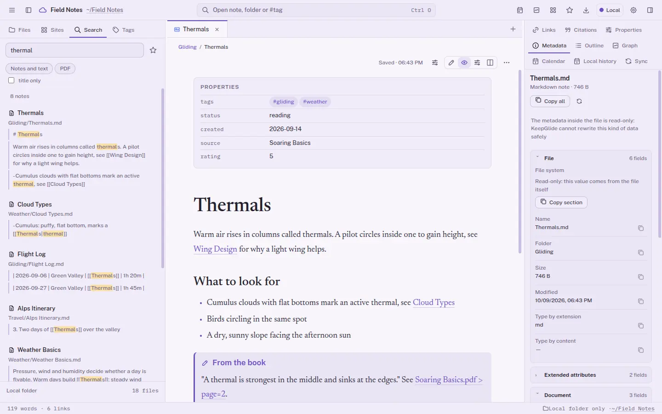The height and width of the screenshot is (414, 662).
Task: Click the sliders icon next to the Saved time
Action: click(435, 63)
